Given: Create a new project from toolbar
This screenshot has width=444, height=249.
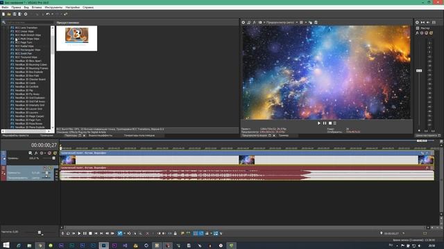Looking at the screenshot, I should 3,14.
